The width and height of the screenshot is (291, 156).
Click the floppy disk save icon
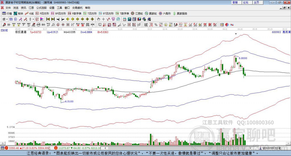[139, 19]
